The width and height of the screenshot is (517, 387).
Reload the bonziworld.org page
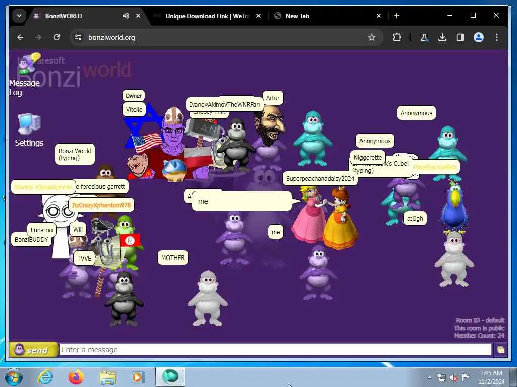[57, 37]
